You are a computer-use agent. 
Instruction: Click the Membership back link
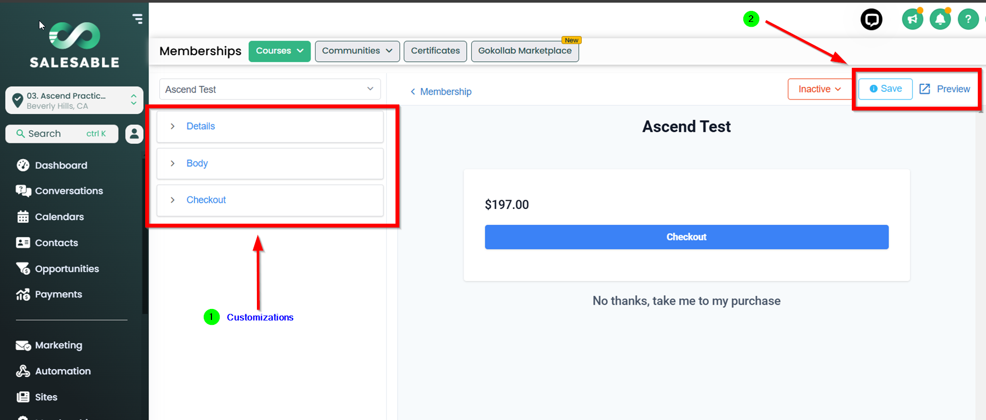click(x=446, y=92)
